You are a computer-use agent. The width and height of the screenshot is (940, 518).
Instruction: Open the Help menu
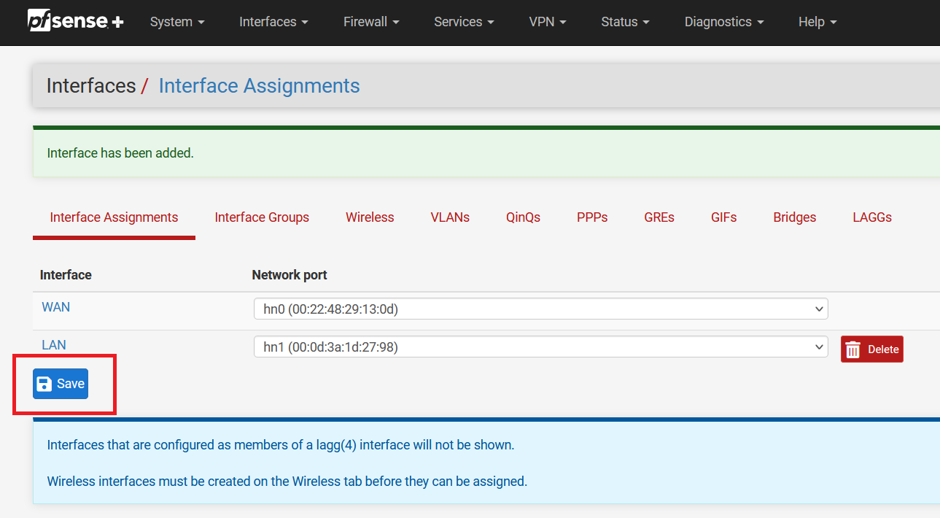click(x=817, y=22)
